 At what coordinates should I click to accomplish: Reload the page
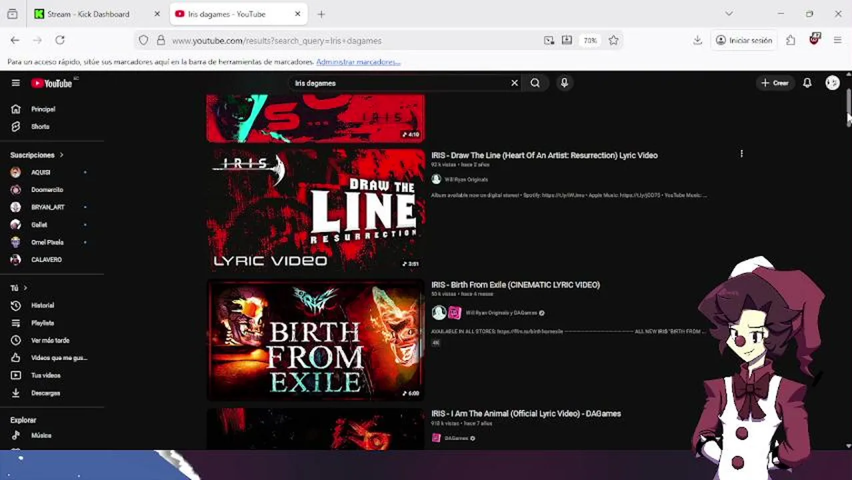click(60, 40)
